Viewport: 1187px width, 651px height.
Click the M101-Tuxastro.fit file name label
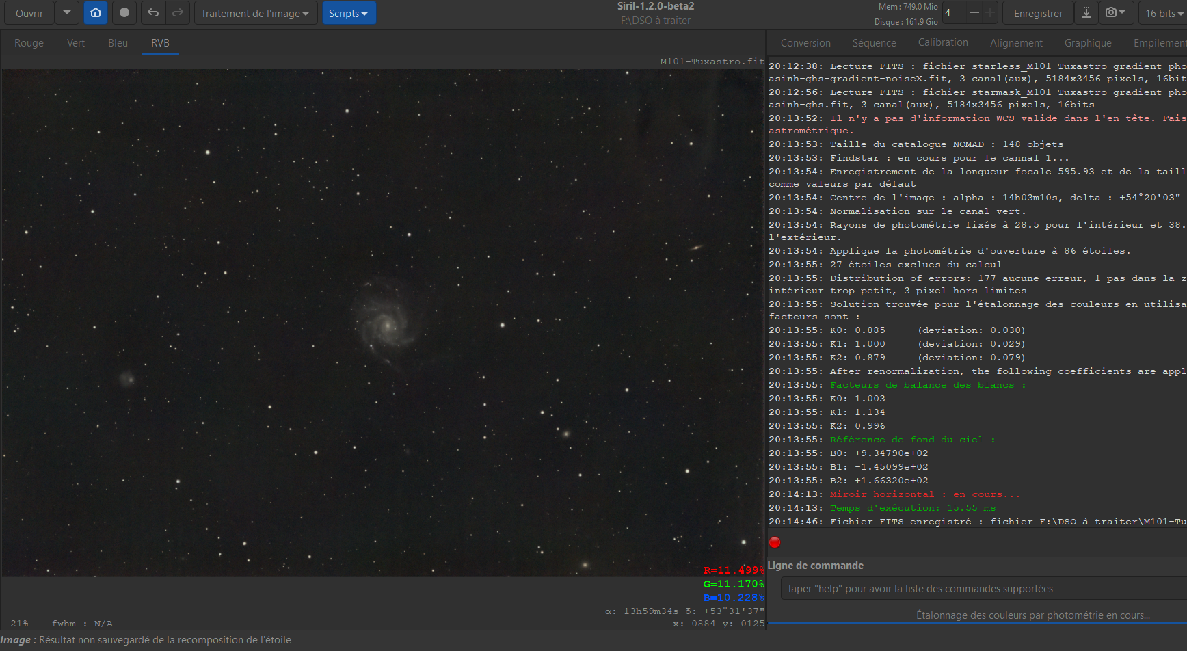712,62
